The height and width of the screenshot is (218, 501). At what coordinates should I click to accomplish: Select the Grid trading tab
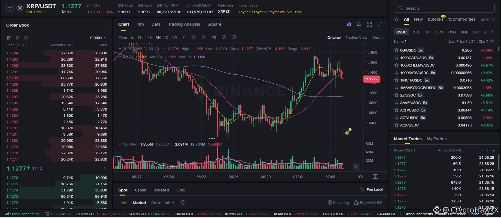180,190
